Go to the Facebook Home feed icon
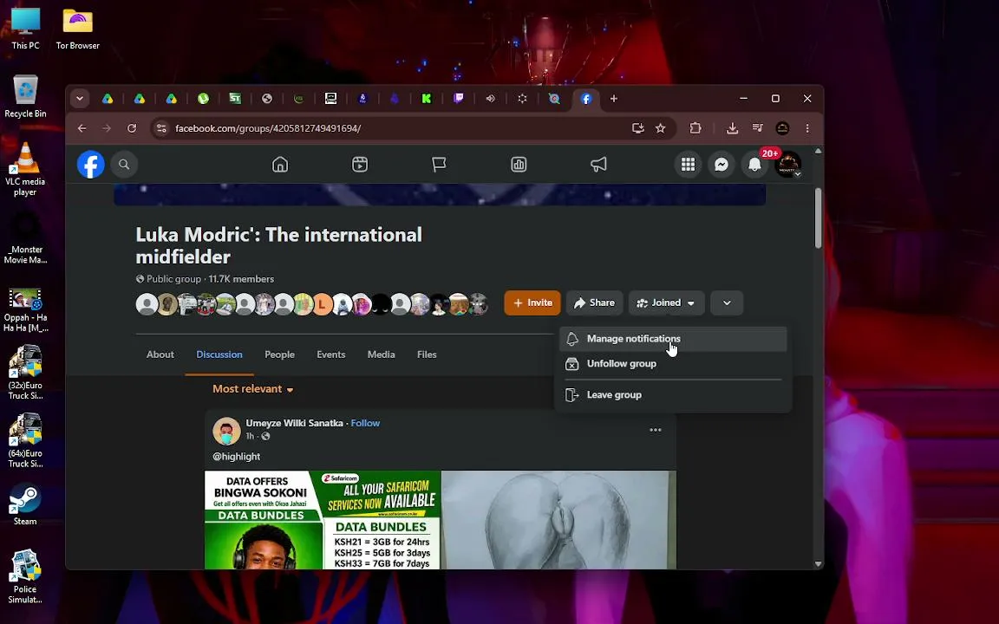The width and height of the screenshot is (999, 624). coord(280,165)
